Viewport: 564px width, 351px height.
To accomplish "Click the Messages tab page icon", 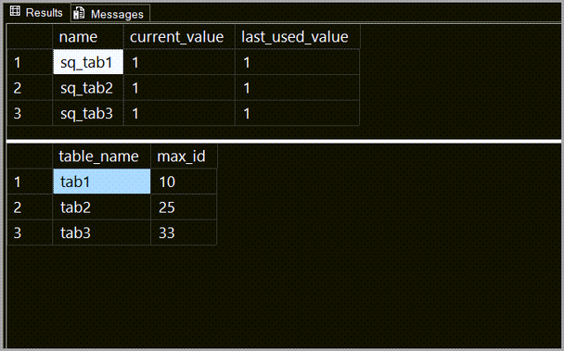I will [79, 13].
